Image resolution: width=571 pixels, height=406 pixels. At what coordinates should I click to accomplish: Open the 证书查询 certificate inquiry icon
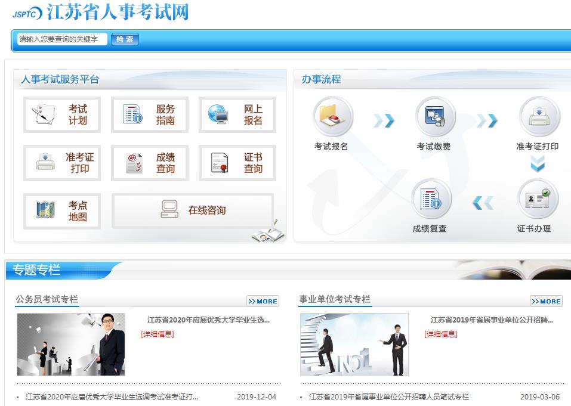(x=237, y=163)
